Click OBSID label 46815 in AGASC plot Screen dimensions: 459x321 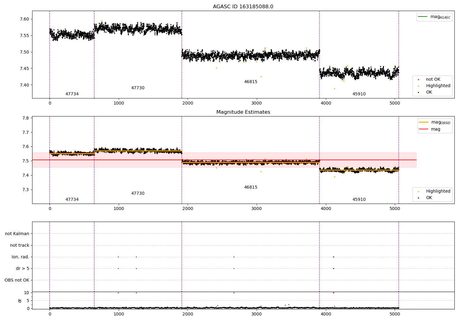(x=251, y=82)
